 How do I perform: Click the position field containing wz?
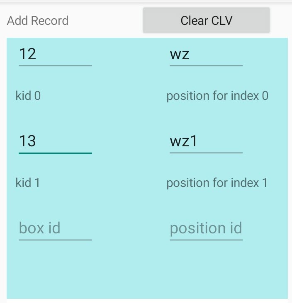pyautogui.click(x=206, y=54)
